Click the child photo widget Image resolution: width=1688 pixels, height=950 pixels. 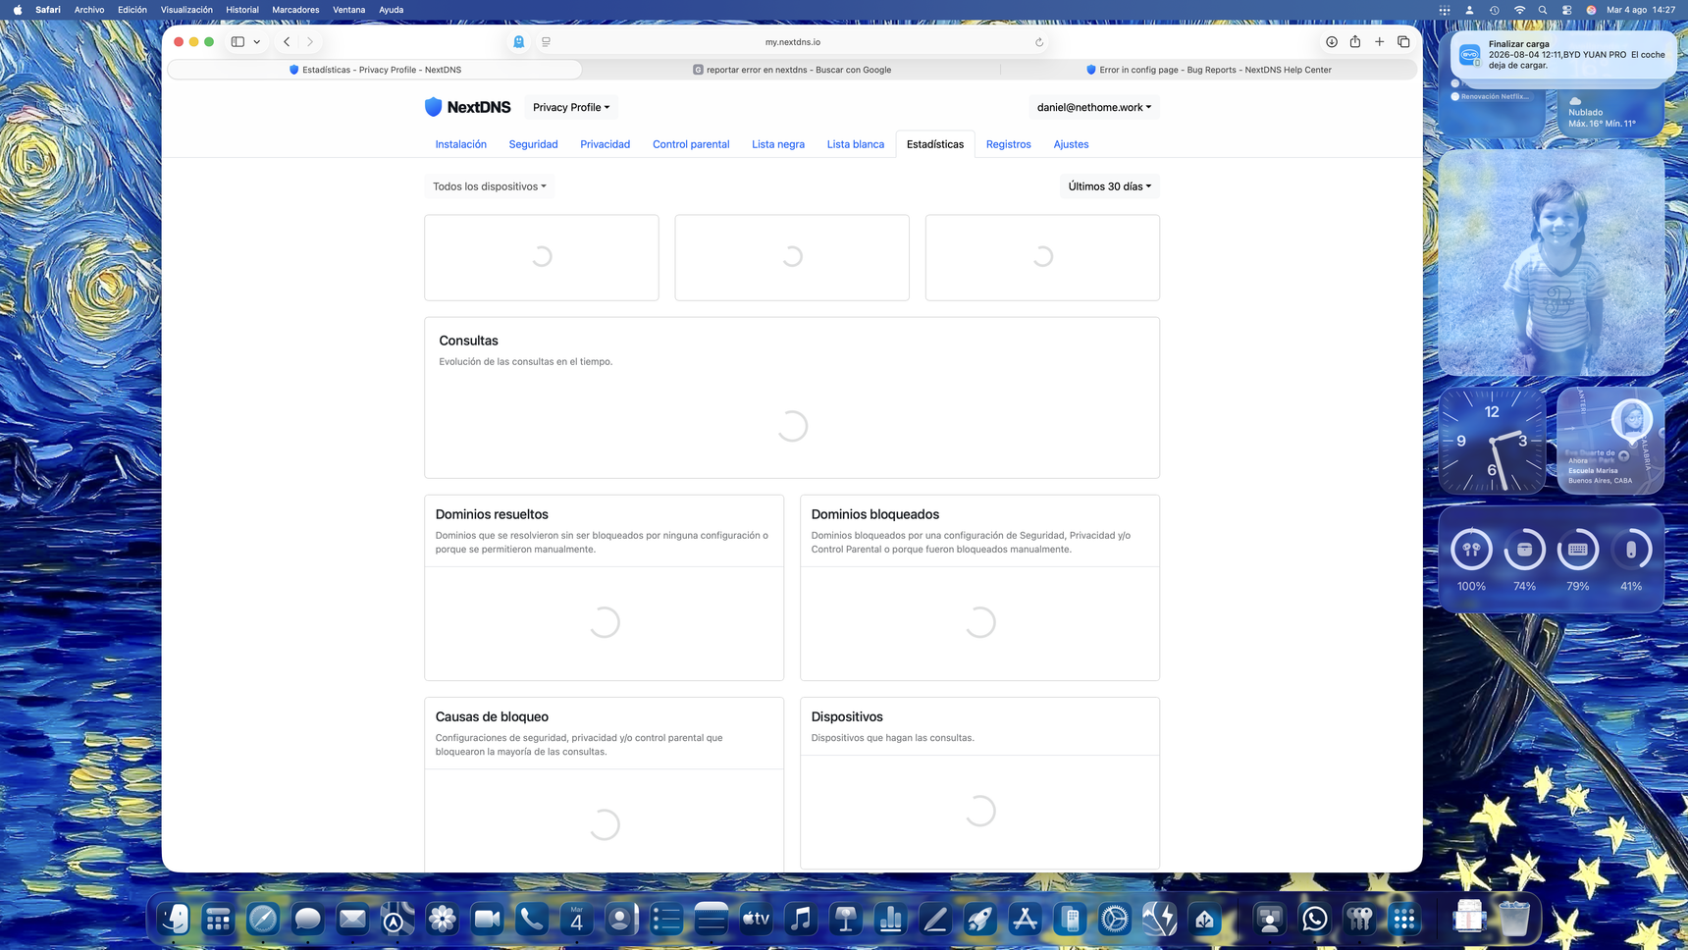[x=1551, y=262]
